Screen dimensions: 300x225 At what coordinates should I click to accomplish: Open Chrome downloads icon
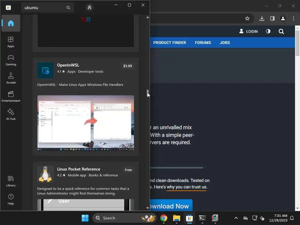(262, 18)
